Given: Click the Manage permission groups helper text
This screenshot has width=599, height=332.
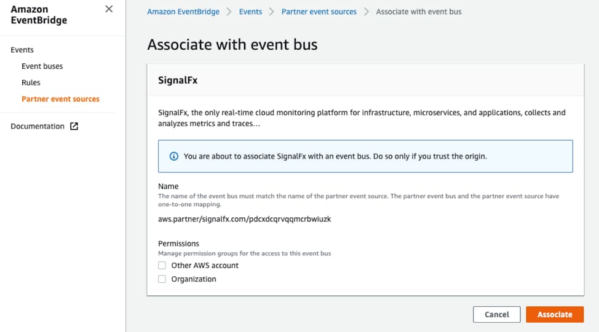Looking at the screenshot, I should [245, 253].
